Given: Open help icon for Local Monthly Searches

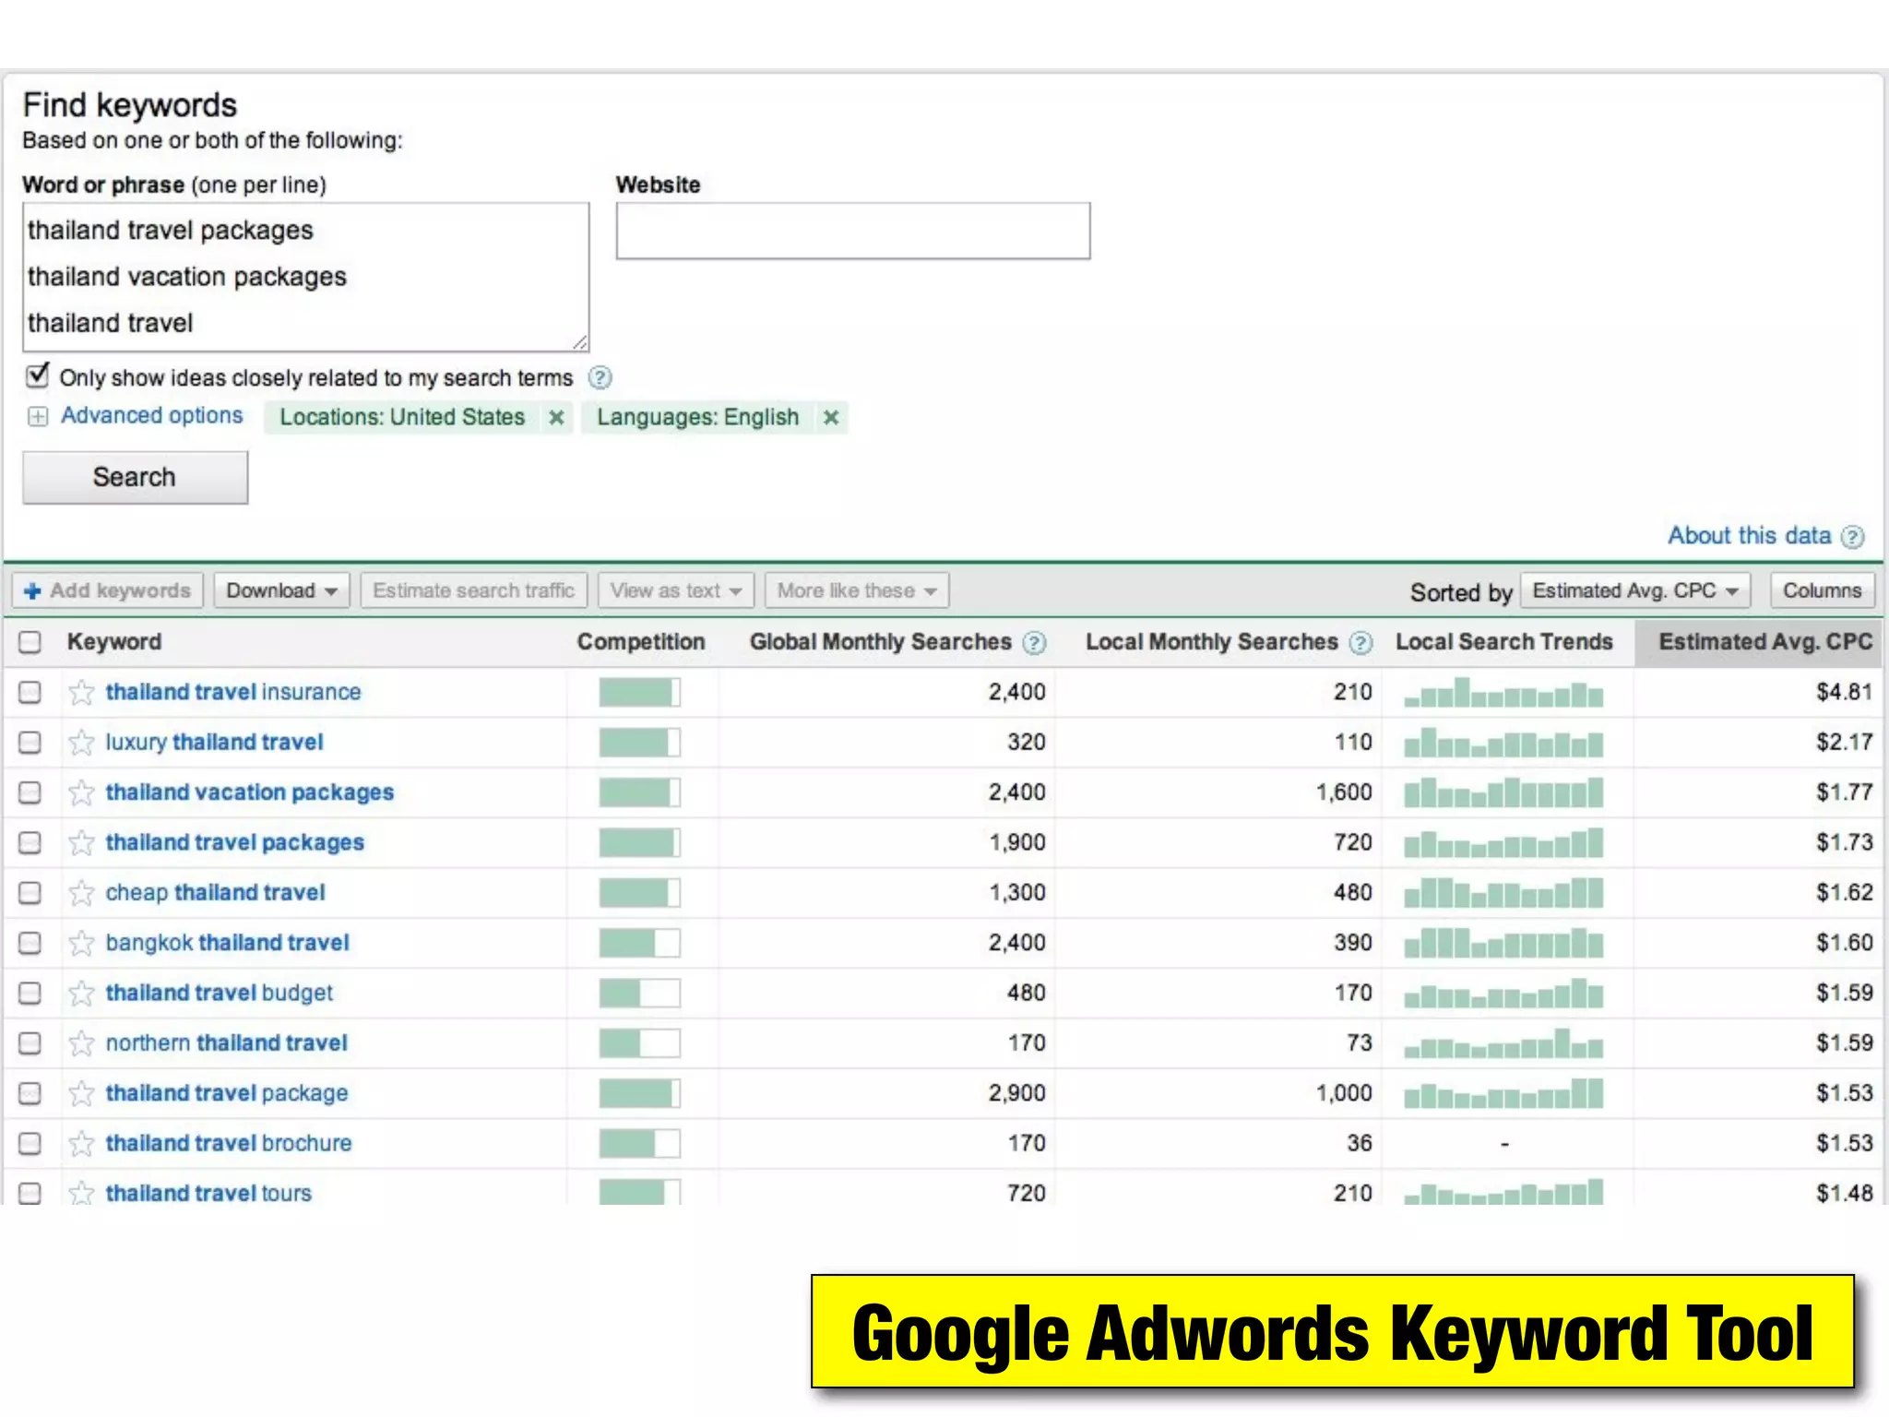Looking at the screenshot, I should coord(1360,643).
